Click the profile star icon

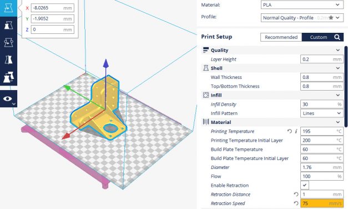tap(331, 18)
